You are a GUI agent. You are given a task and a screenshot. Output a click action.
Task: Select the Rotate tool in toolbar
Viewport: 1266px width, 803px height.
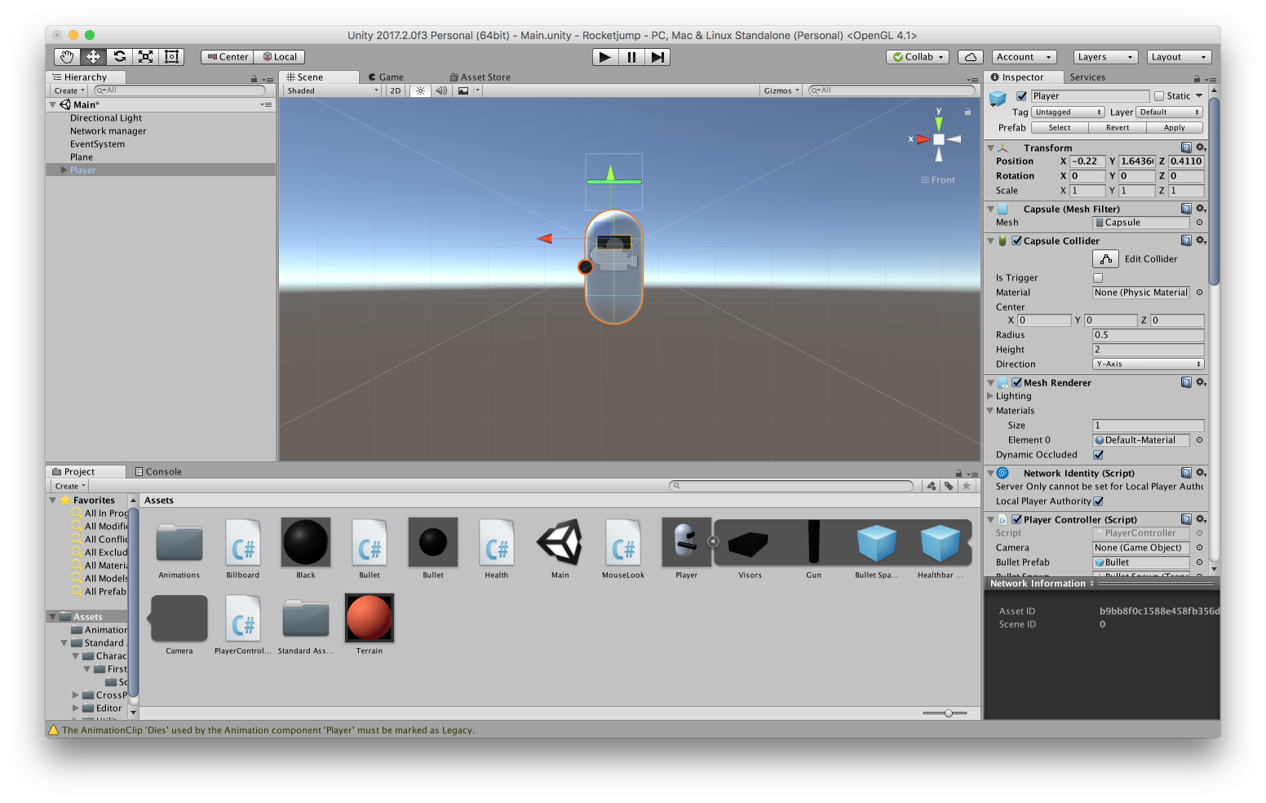pyautogui.click(x=119, y=56)
